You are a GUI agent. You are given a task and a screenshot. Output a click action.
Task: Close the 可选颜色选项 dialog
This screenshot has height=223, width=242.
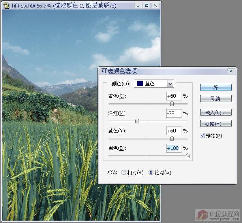coord(231,71)
